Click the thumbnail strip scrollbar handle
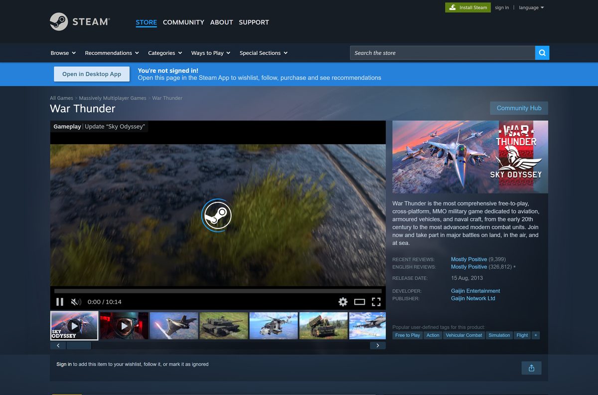 pyautogui.click(x=79, y=346)
